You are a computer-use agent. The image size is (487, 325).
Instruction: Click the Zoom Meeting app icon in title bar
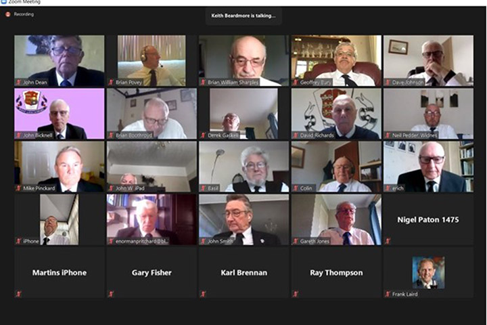tap(4, 2)
